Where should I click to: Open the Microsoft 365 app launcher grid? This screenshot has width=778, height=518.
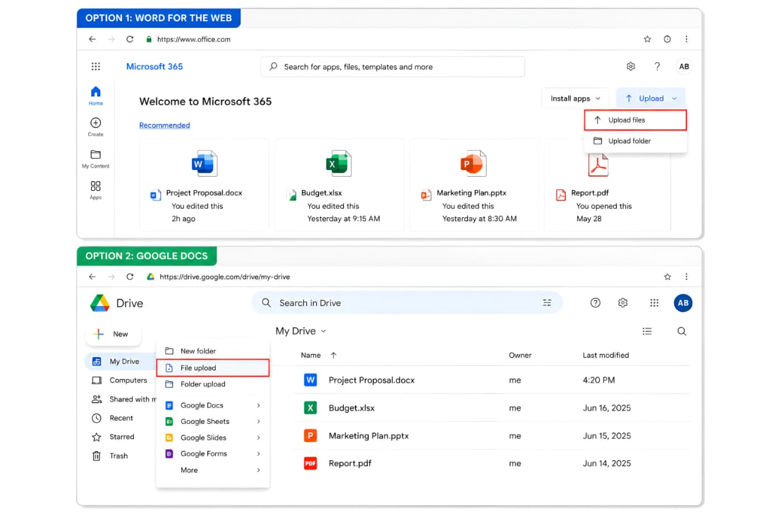tap(95, 67)
